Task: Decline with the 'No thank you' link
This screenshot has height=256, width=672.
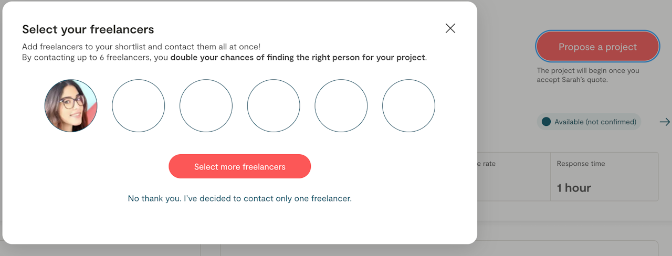Action: 239,199
